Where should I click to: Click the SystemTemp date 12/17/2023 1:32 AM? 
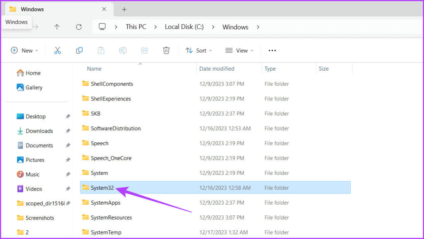pos(224,232)
